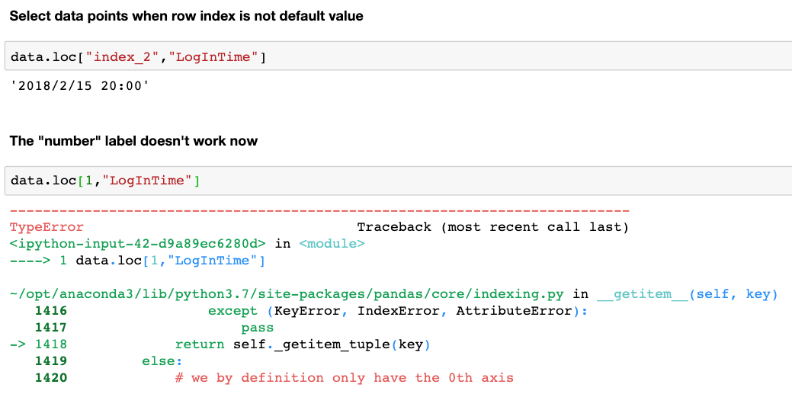Click the red 'TypeError' label
Viewport: 792px width, 394px height.
coord(47,227)
